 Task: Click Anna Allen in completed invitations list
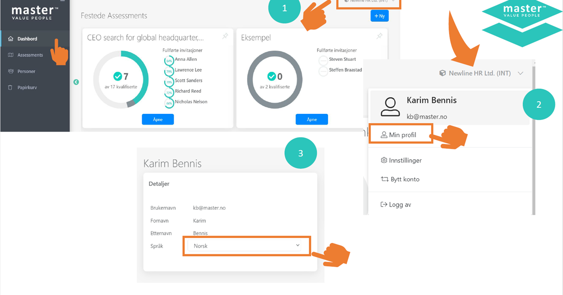[x=185, y=59]
